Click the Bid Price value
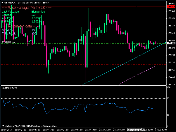Image resolution: width=176 pixels, height=132 pixels. click(36, 21)
